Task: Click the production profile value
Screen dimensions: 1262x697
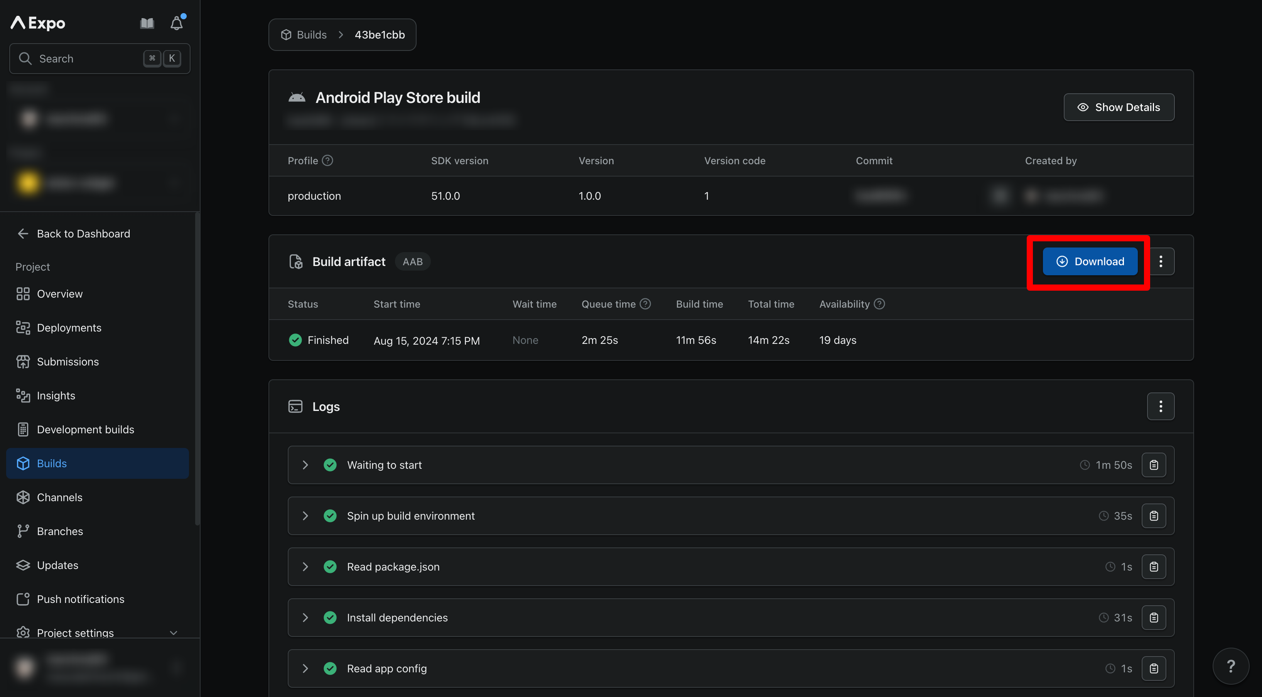Action: [x=314, y=196]
